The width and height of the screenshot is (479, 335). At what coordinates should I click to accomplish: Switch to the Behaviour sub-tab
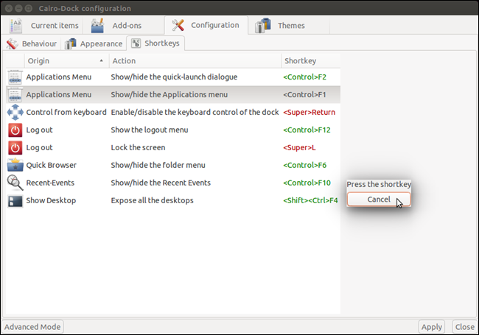(32, 43)
